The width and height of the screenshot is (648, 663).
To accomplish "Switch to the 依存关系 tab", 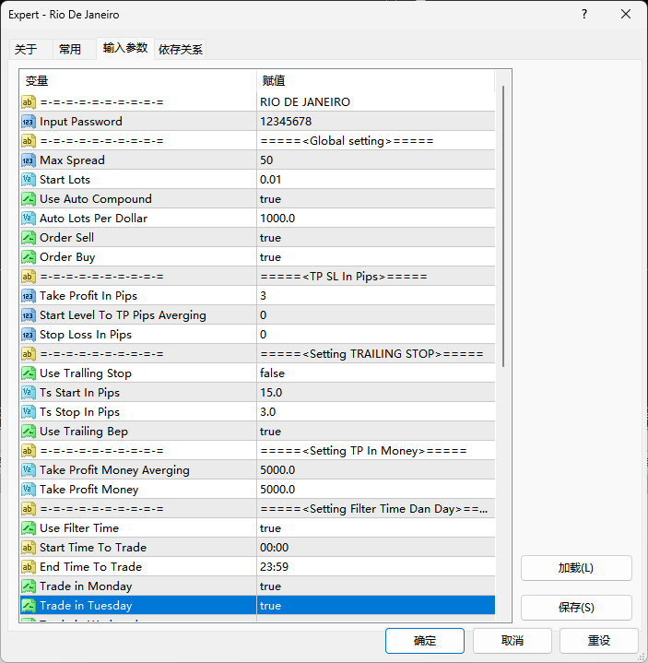I will 181,50.
